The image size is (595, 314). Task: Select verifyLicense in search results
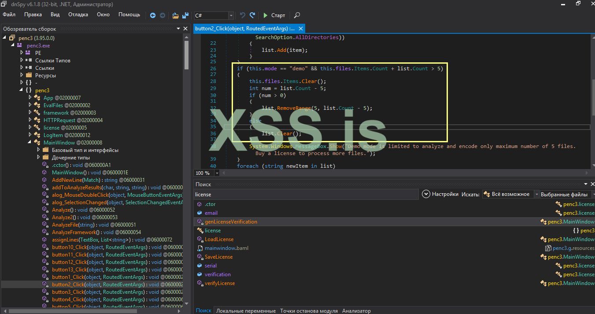(x=220, y=283)
